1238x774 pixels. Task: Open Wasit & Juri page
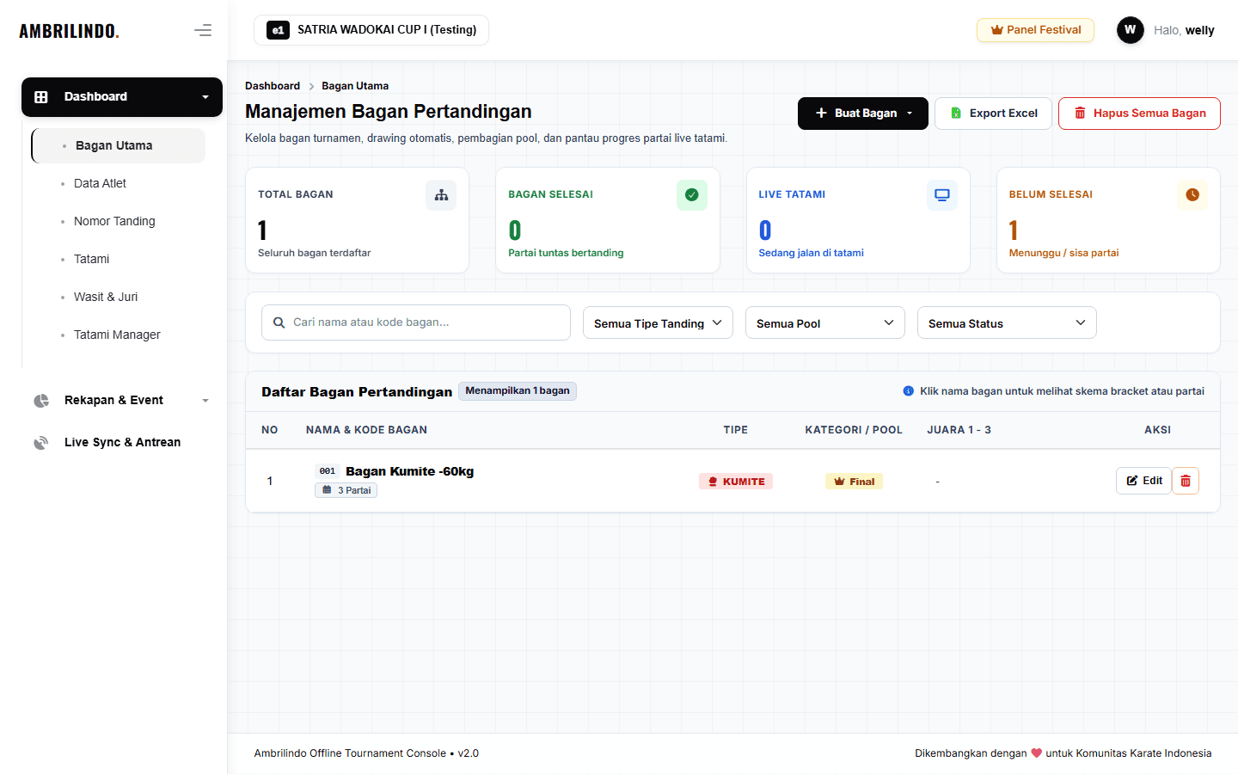click(x=106, y=297)
